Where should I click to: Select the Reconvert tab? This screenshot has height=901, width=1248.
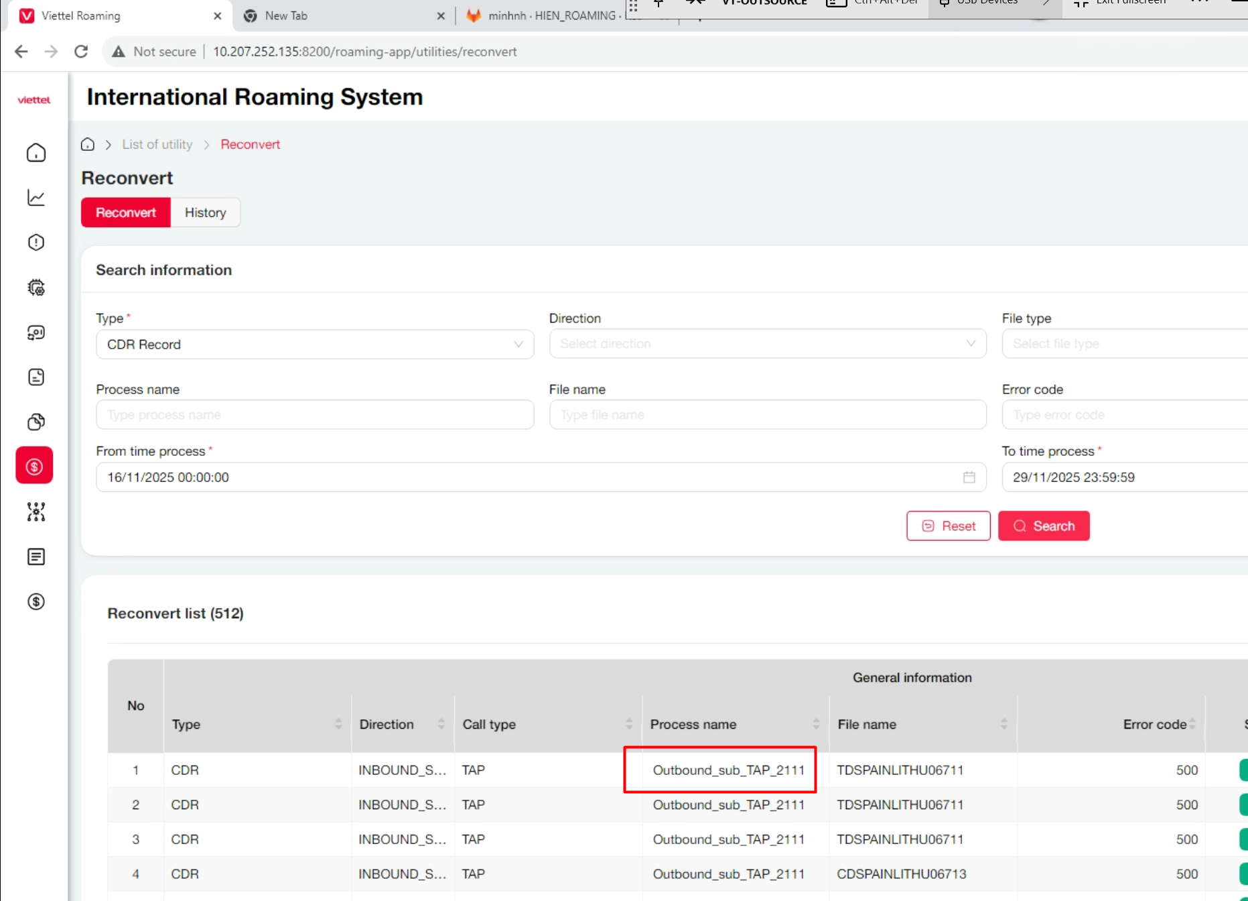(126, 213)
